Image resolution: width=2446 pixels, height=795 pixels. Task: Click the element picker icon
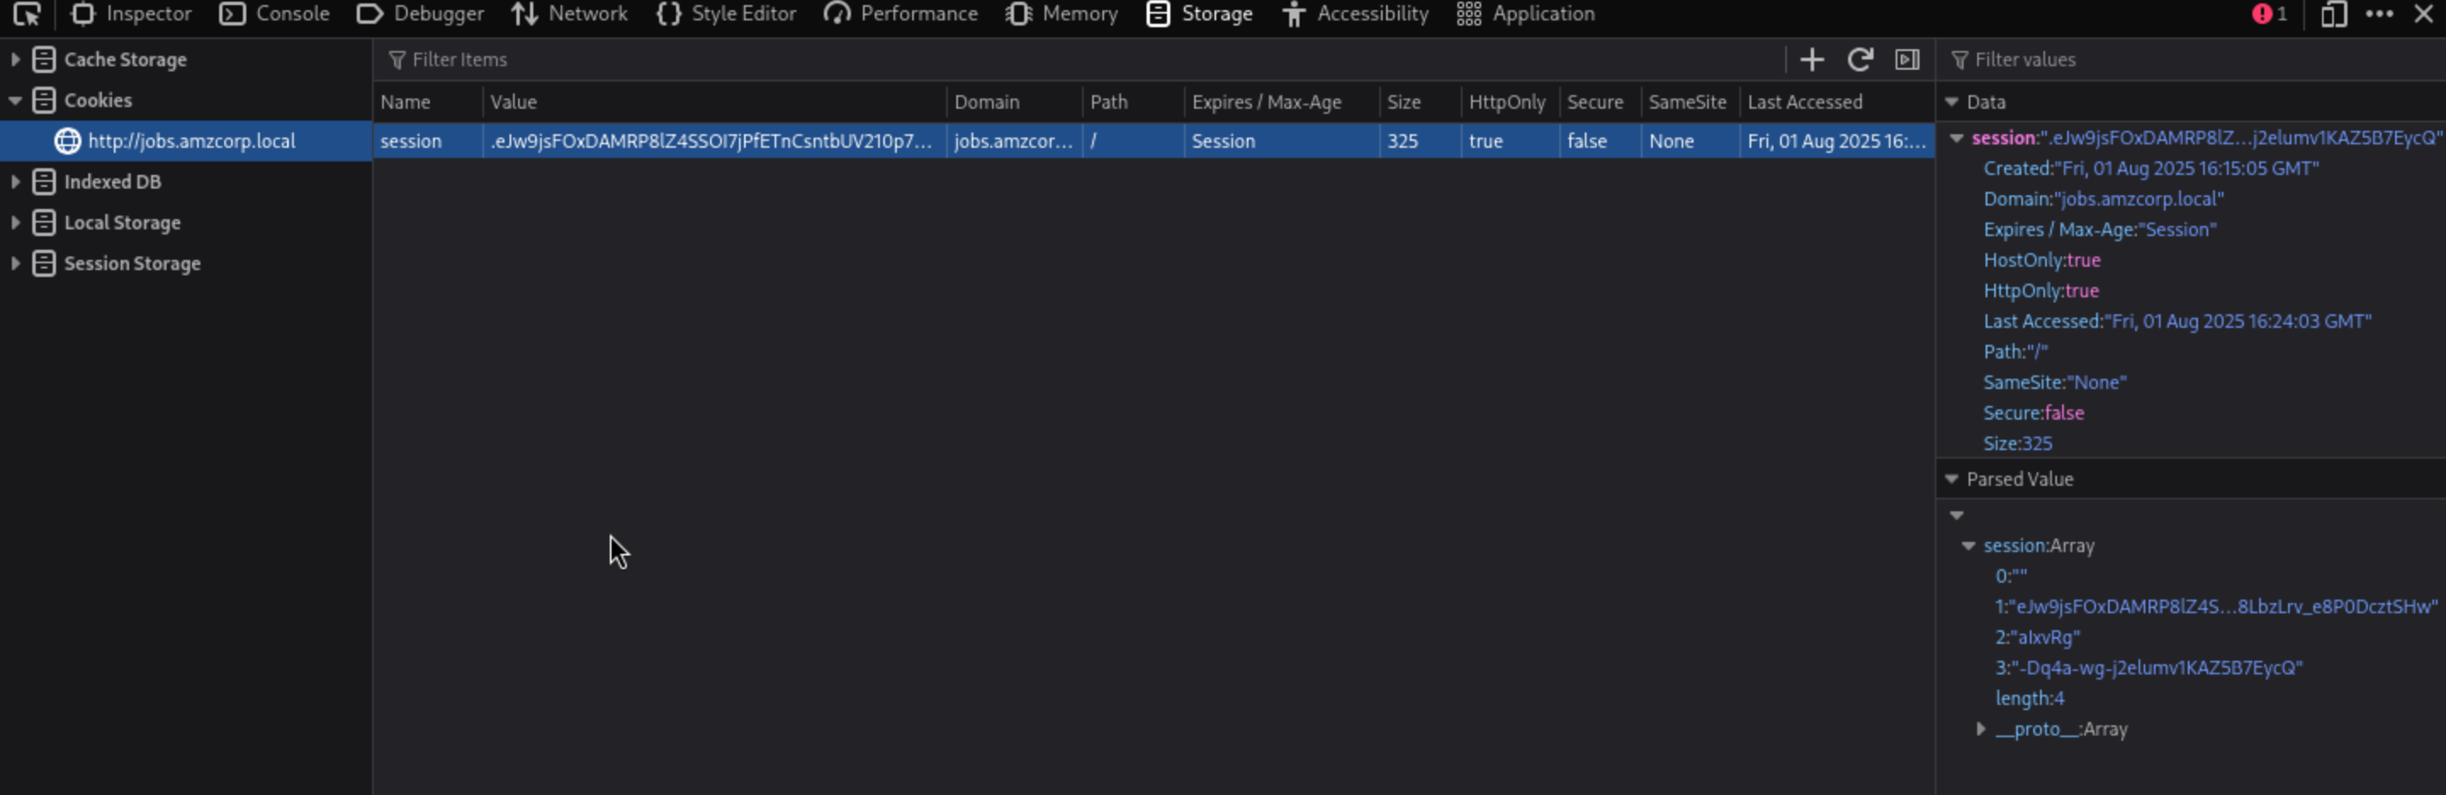(26, 14)
